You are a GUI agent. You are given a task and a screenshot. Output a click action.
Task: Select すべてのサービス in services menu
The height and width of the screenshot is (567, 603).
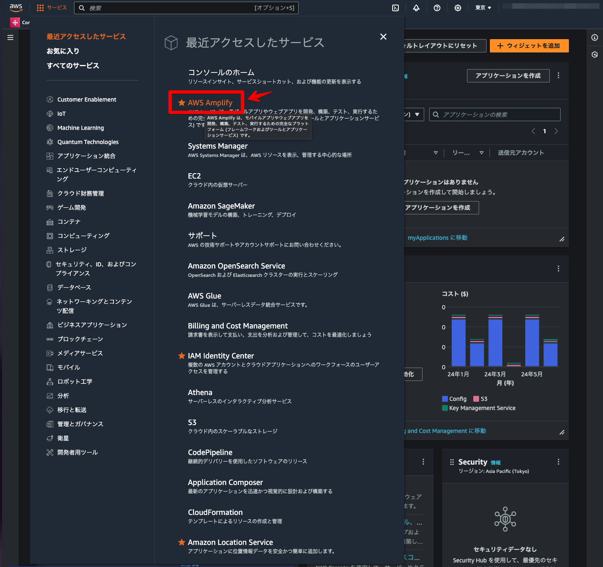pyautogui.click(x=73, y=66)
